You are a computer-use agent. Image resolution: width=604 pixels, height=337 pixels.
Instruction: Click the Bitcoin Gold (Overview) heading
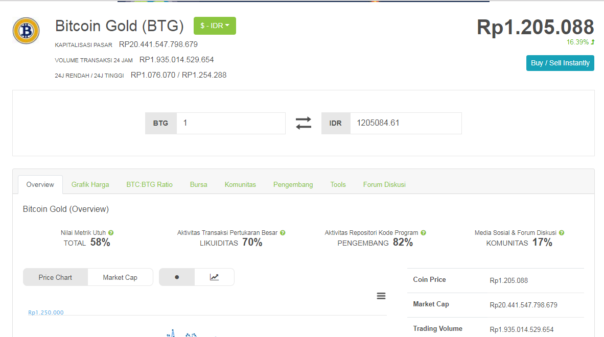tap(66, 209)
